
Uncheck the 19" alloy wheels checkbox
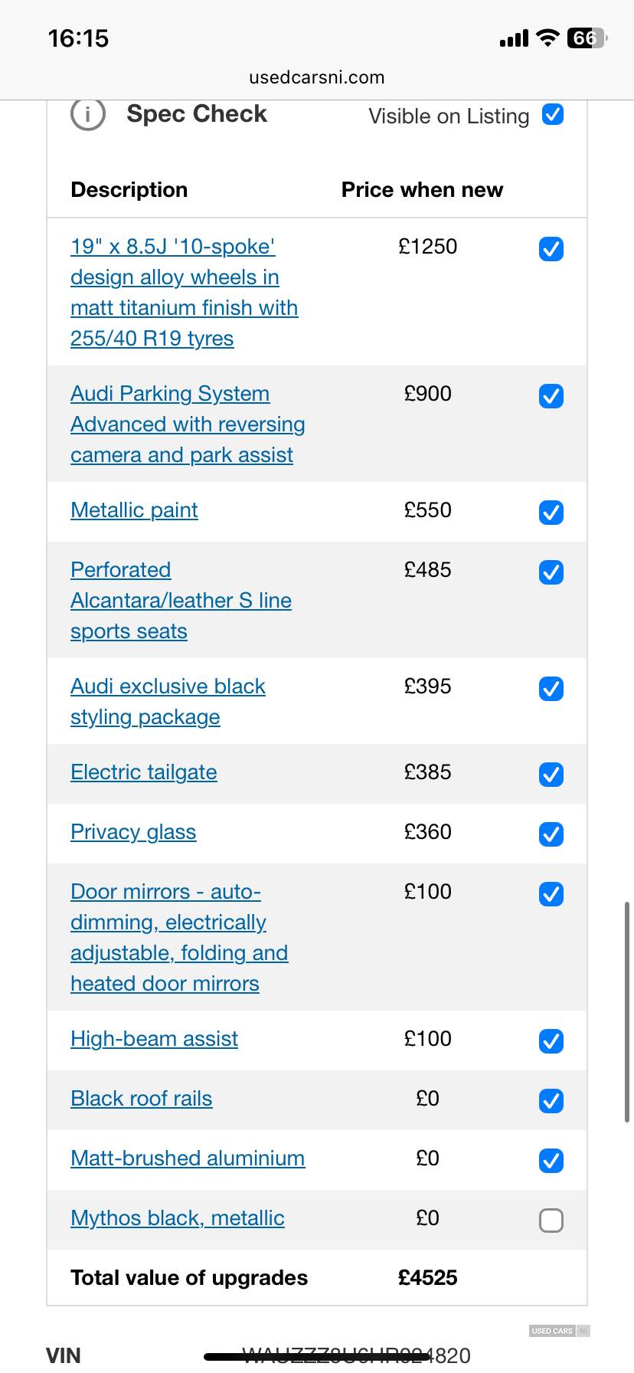click(551, 249)
